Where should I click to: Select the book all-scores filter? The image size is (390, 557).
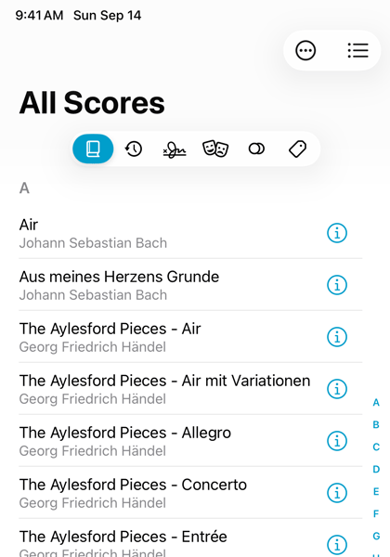pyautogui.click(x=93, y=149)
